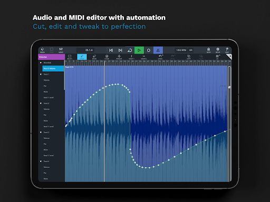Image resolution: width=270 pixels, height=202 pixels.
Task: Collapse the Track 4 group
Action: coord(41,161)
